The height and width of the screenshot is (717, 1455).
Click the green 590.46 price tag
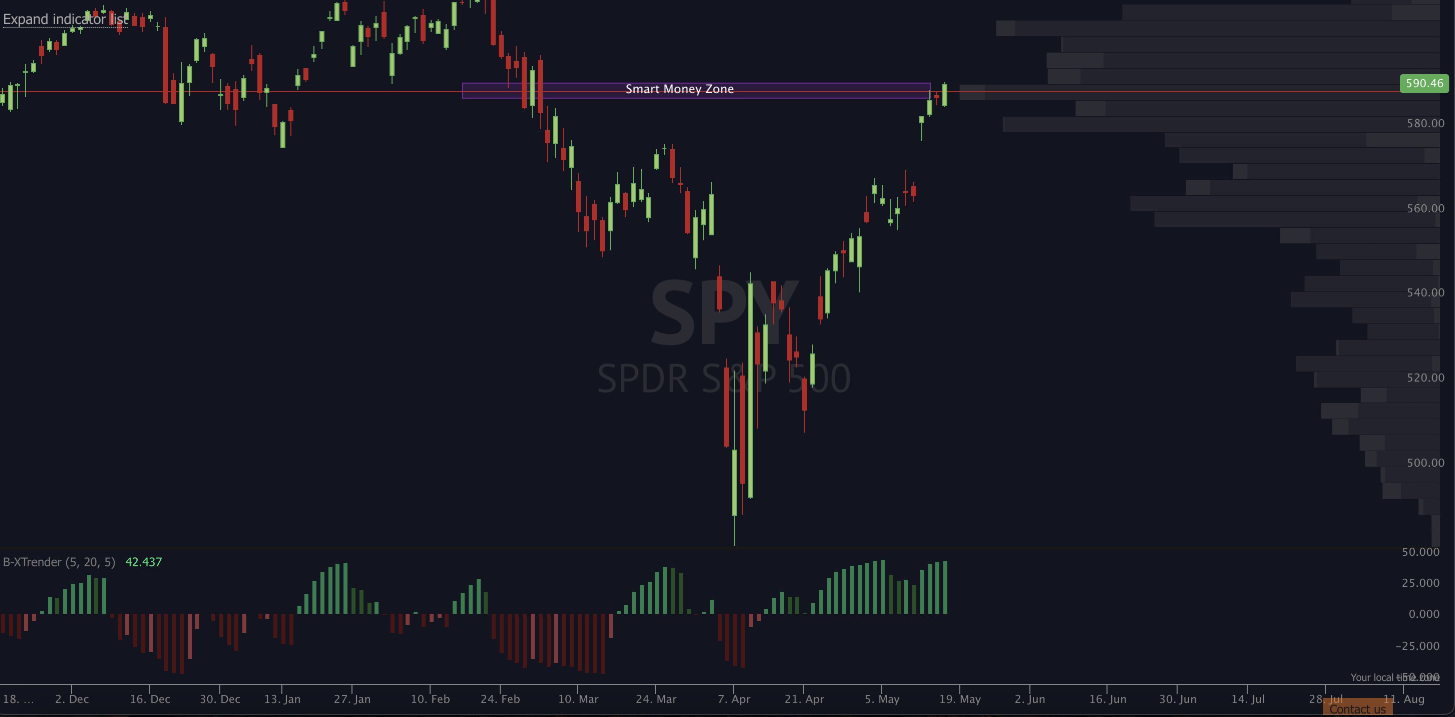[1423, 84]
